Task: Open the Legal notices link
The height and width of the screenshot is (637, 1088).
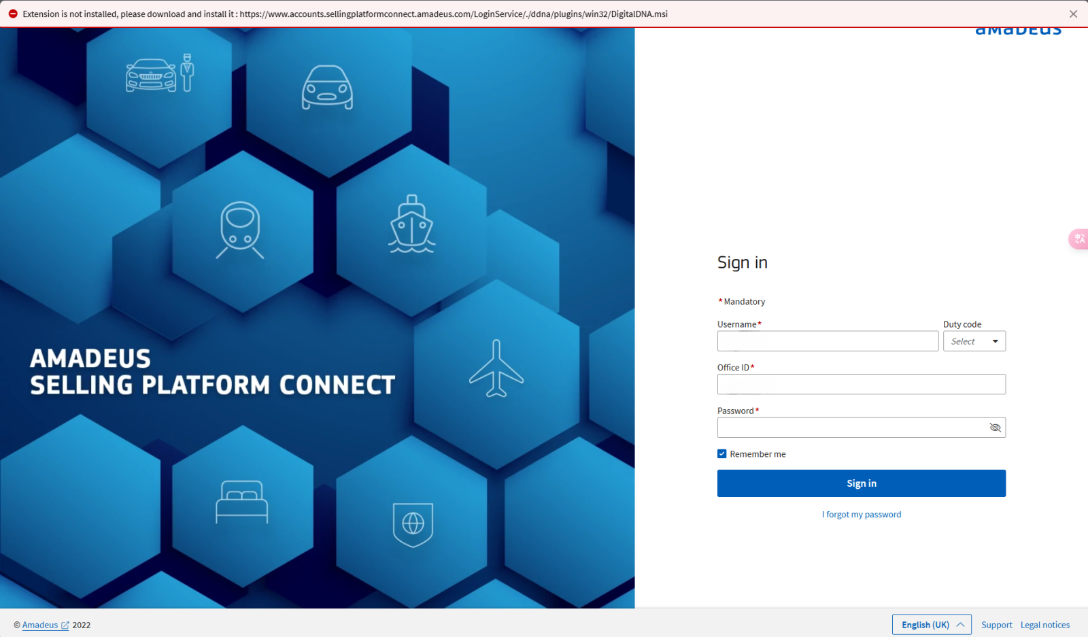Action: pos(1045,625)
